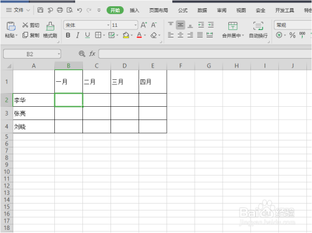
Task: Expand the paste options arrow under 粘贴
Action: (x=17, y=36)
